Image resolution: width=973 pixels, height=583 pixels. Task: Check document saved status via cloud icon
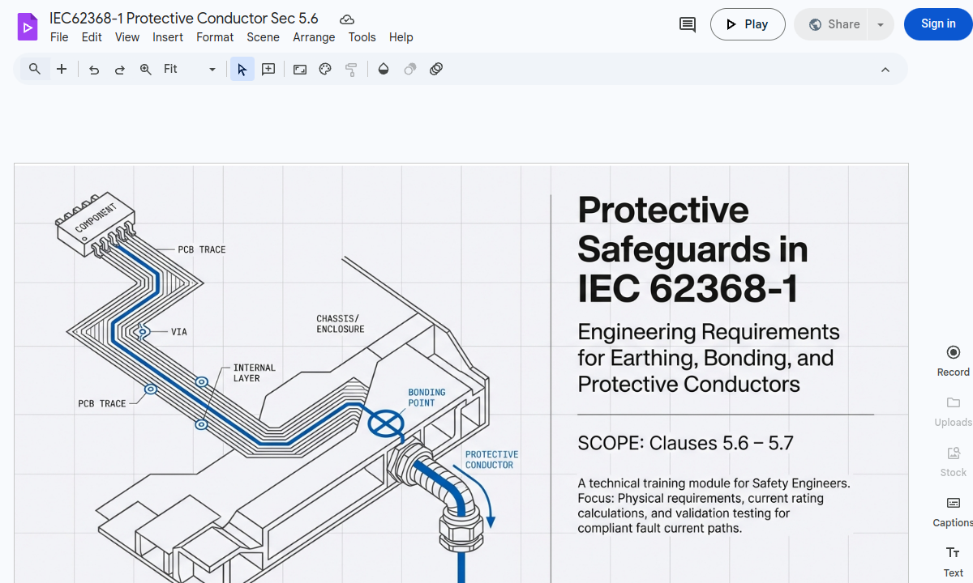pos(347,18)
